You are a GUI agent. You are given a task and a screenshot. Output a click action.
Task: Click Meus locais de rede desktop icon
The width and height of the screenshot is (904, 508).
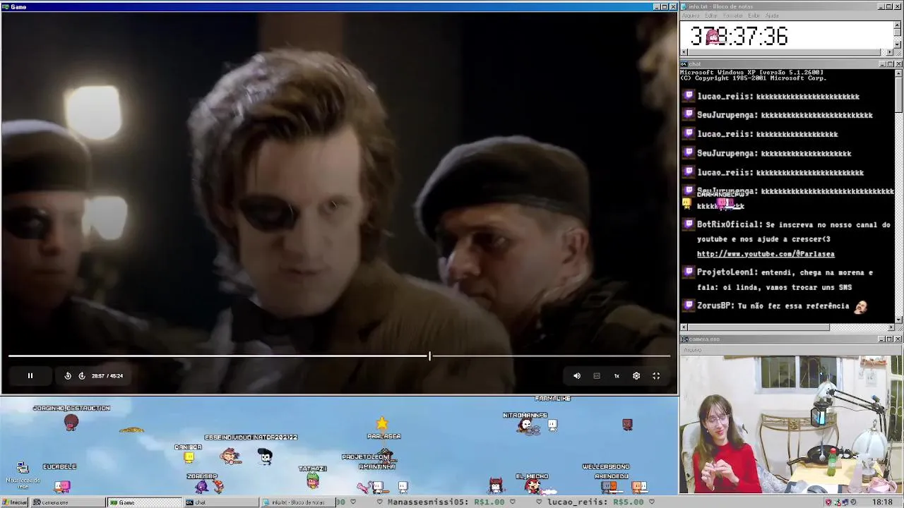coord(23,474)
